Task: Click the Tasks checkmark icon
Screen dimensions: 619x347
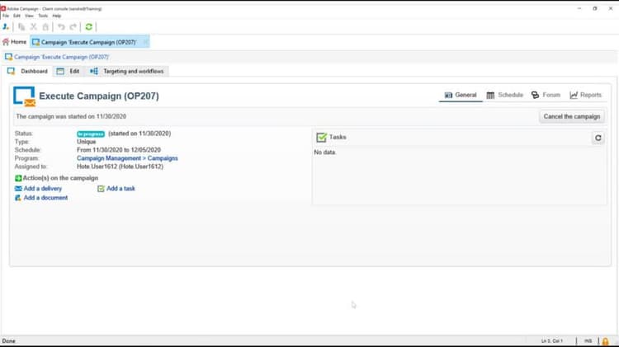Action: tap(321, 137)
